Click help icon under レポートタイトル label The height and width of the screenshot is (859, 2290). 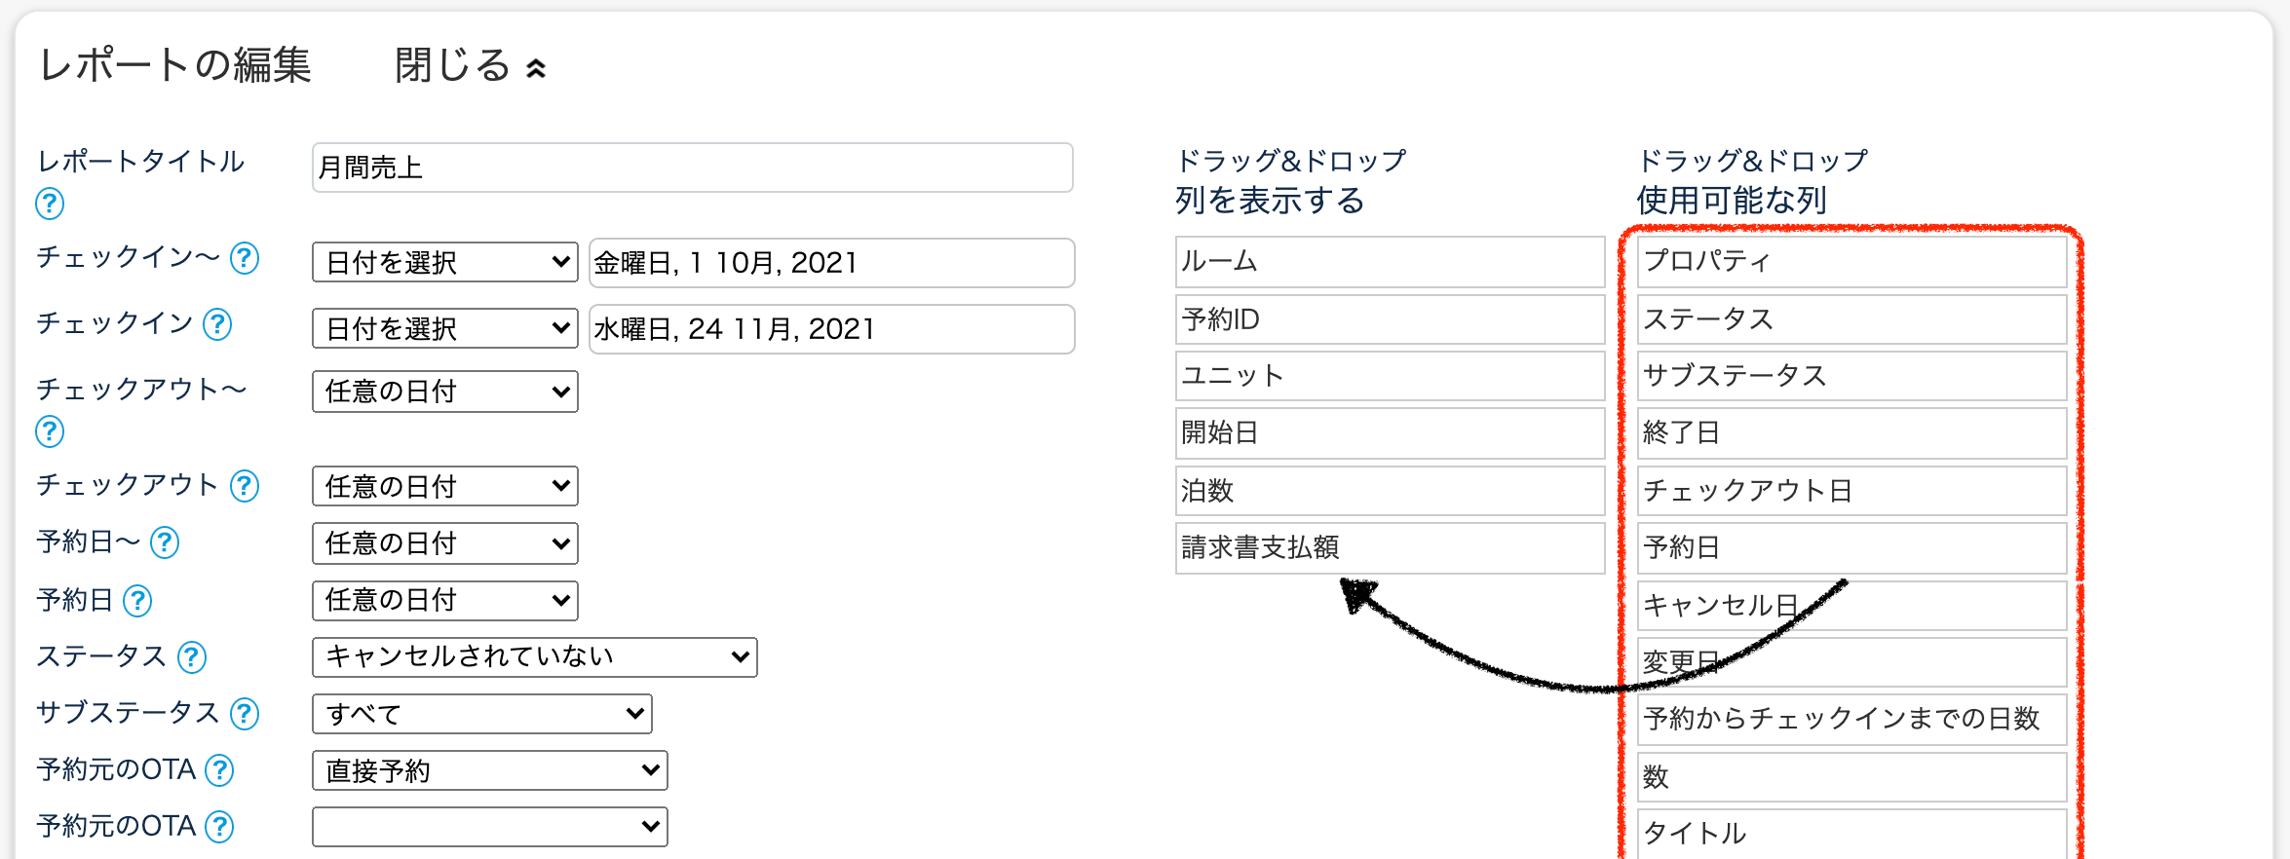point(50,204)
